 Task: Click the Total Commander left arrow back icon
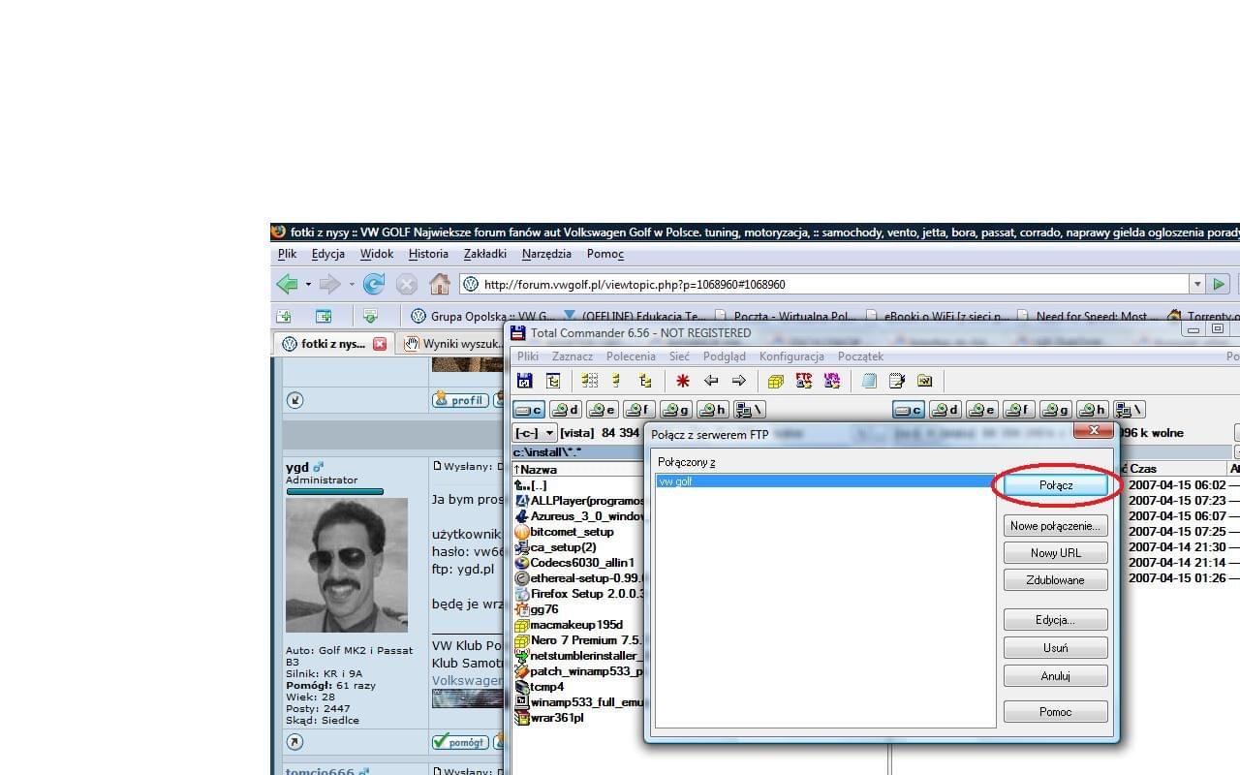(x=711, y=381)
